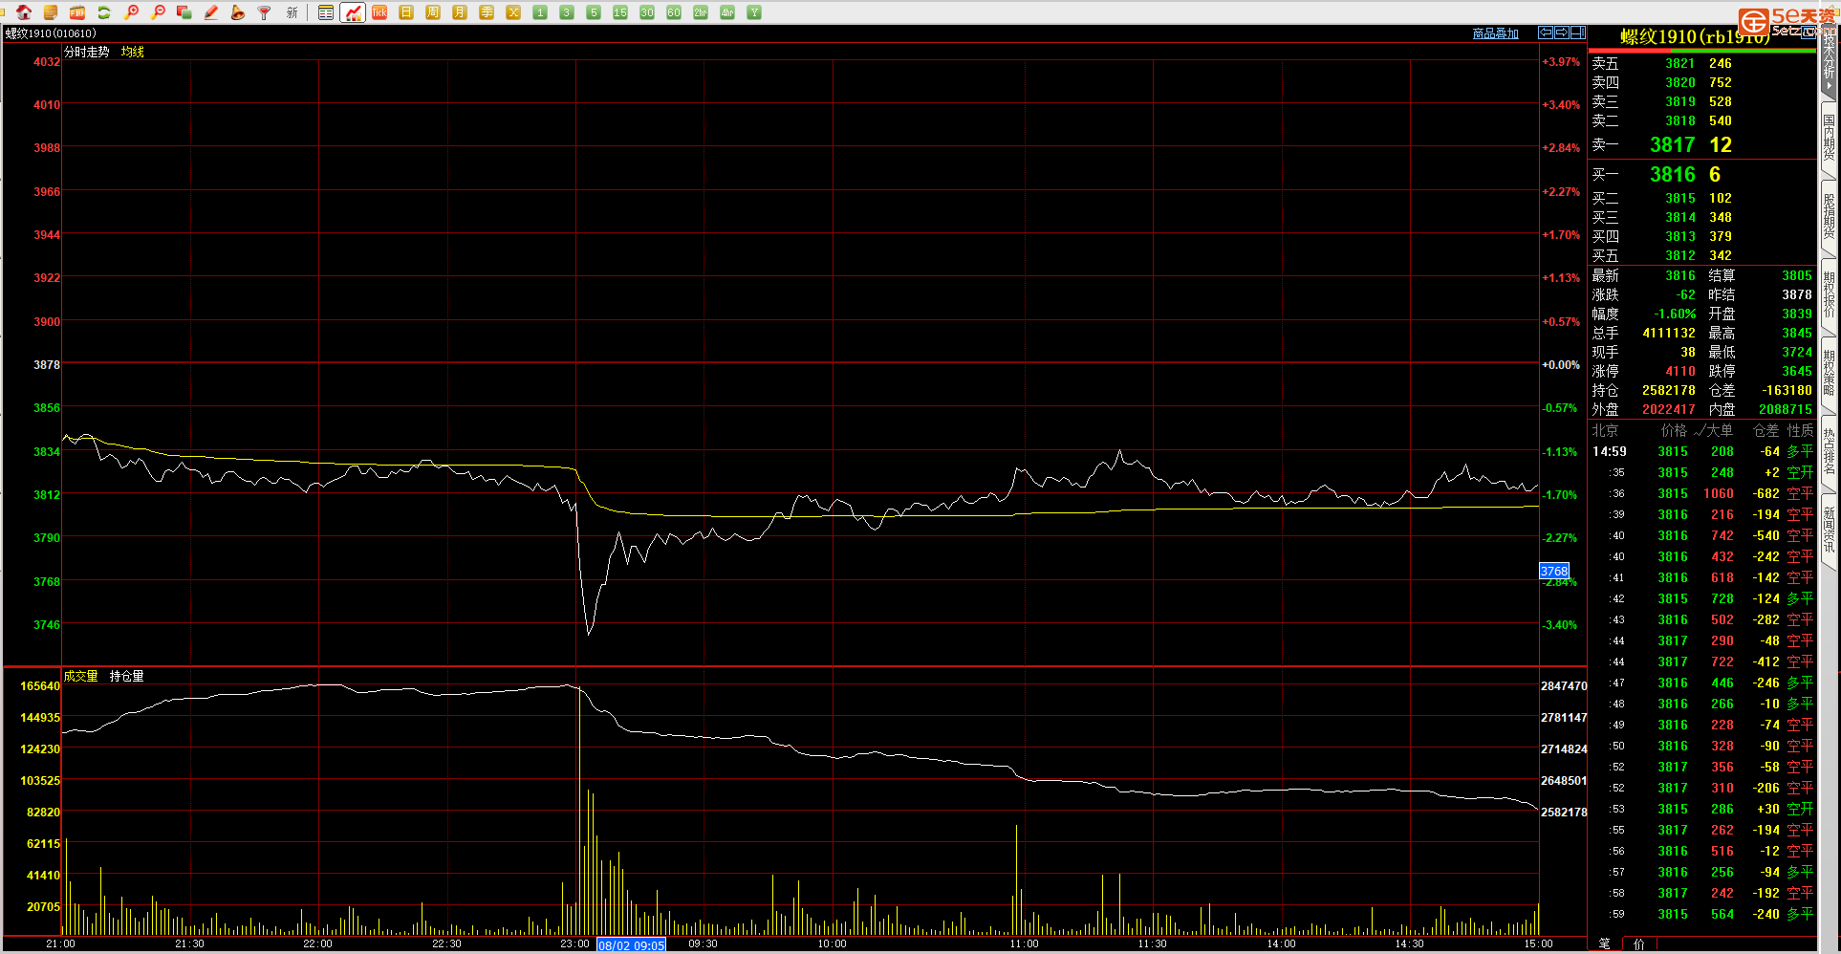The width and height of the screenshot is (1841, 954).
Task: Click the 08/02 09:05 time marker
Action: pyautogui.click(x=631, y=945)
